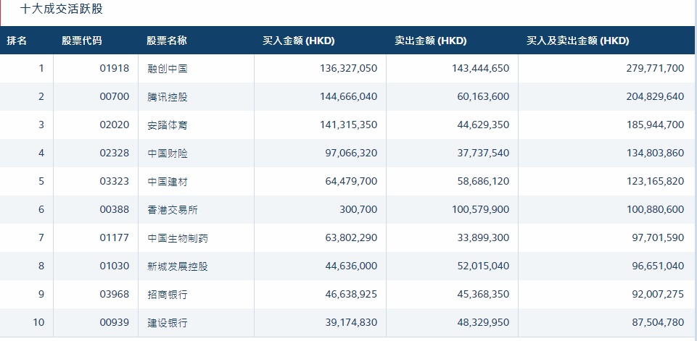This screenshot has height=341, width=697.
Task: Click sell amount 45,368,350
Action: click(483, 295)
